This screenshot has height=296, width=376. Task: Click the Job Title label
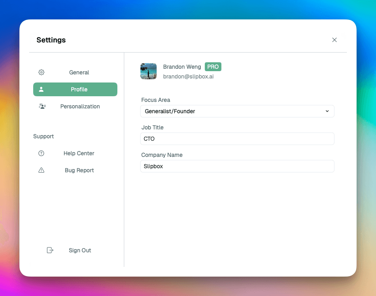point(152,127)
